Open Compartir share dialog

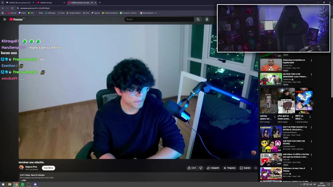pyautogui.click(x=213, y=168)
